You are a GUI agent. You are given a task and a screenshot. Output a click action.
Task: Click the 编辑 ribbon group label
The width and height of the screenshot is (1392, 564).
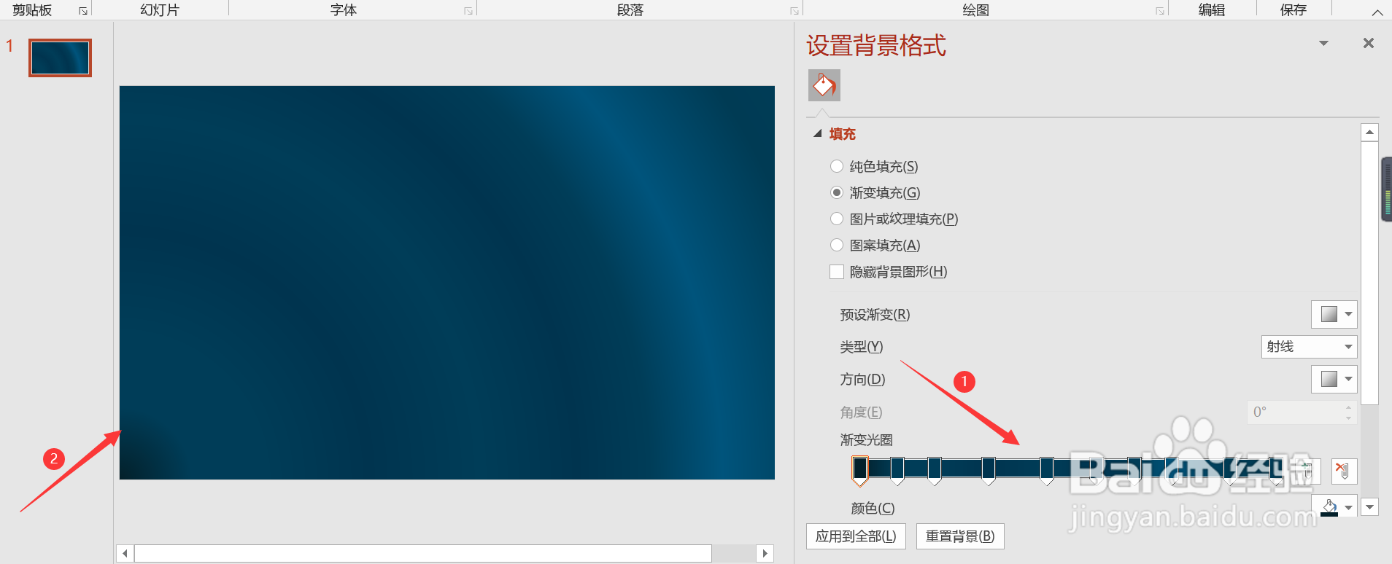tap(1212, 10)
